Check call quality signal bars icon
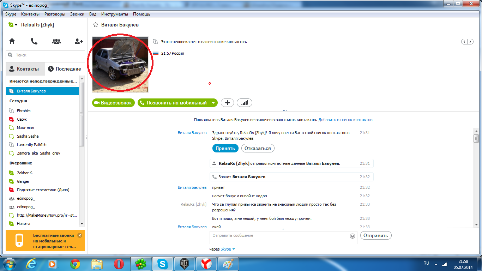 point(245,103)
